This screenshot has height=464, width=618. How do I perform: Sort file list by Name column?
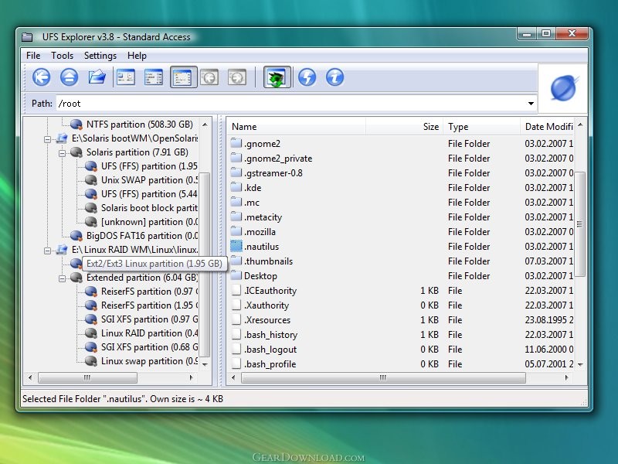pyautogui.click(x=297, y=127)
